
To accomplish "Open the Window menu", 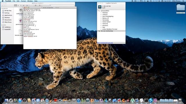I will [x=30, y=1].
